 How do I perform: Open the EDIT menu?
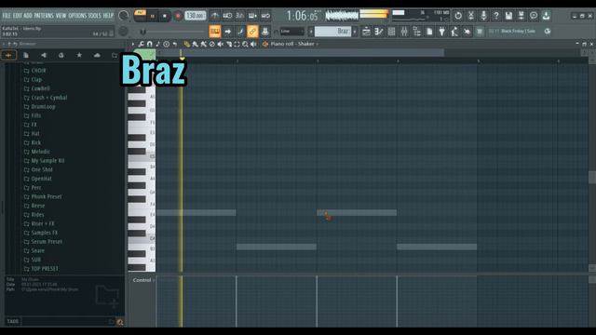pyautogui.click(x=18, y=16)
